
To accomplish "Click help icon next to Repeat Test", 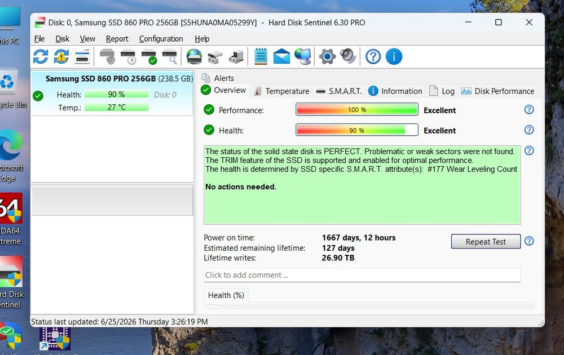I will click(529, 241).
